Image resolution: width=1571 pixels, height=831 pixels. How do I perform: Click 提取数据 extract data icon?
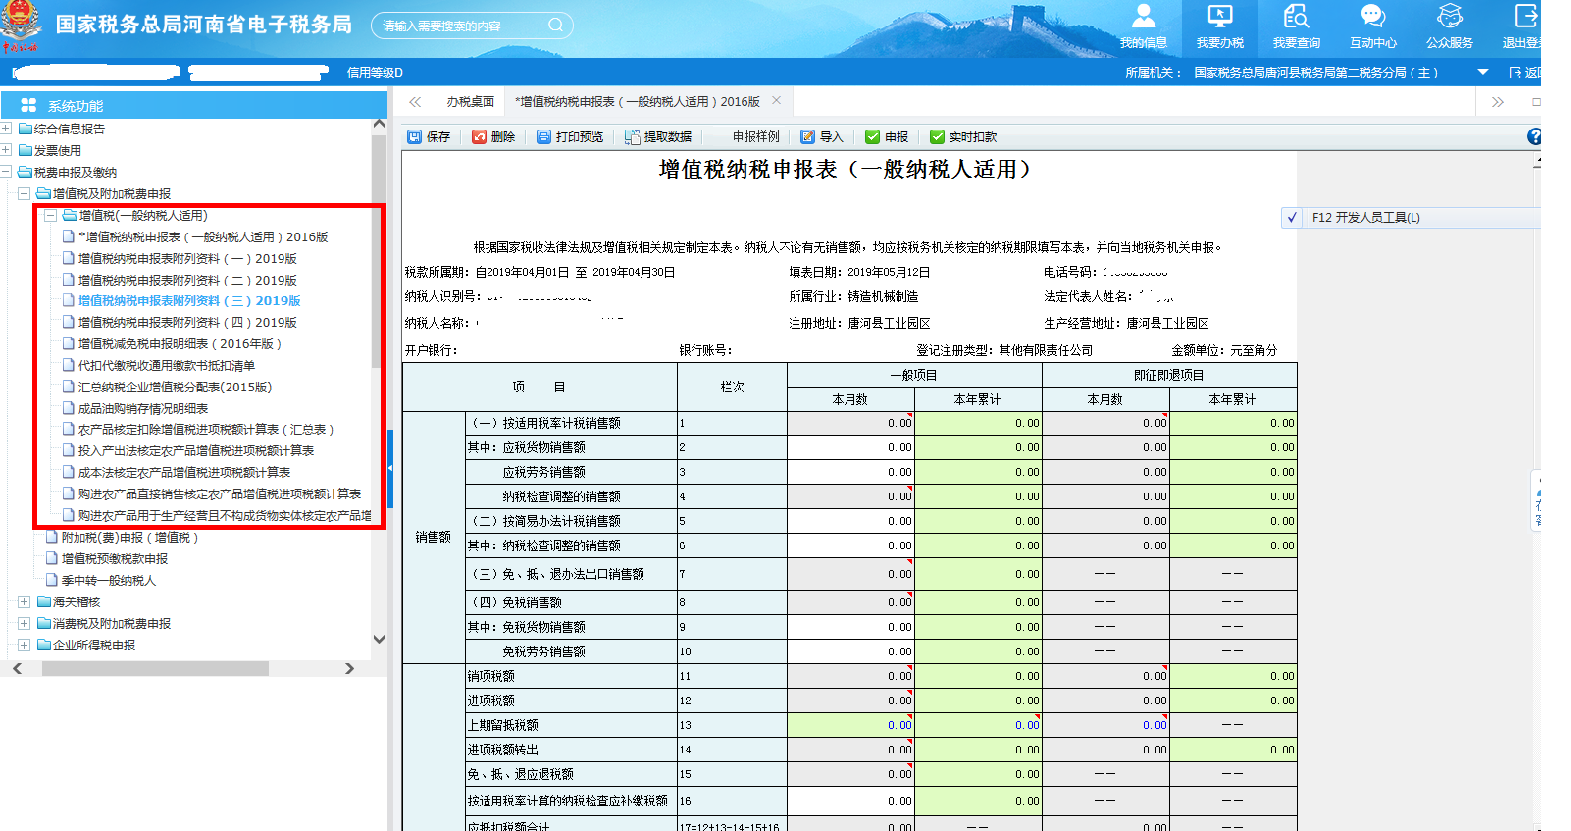click(x=633, y=137)
